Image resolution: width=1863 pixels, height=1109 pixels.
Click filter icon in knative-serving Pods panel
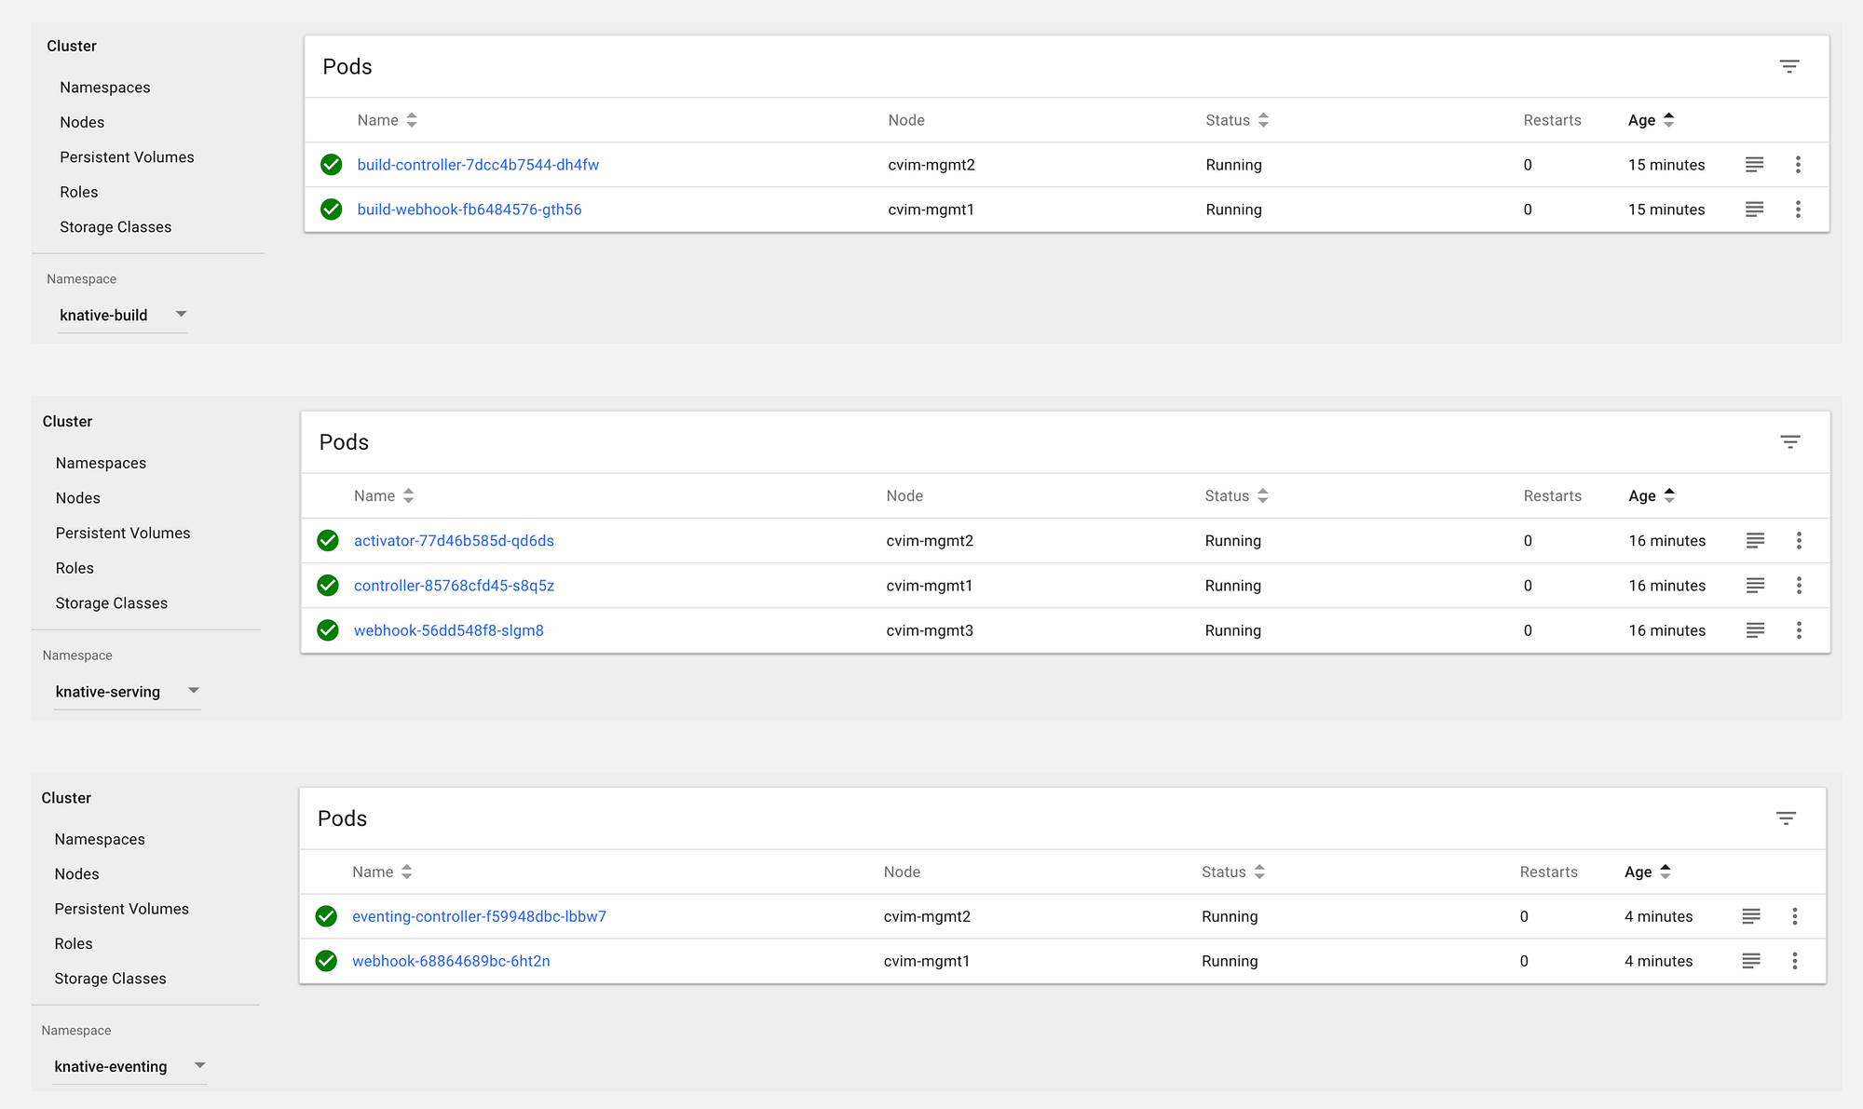pos(1789,442)
